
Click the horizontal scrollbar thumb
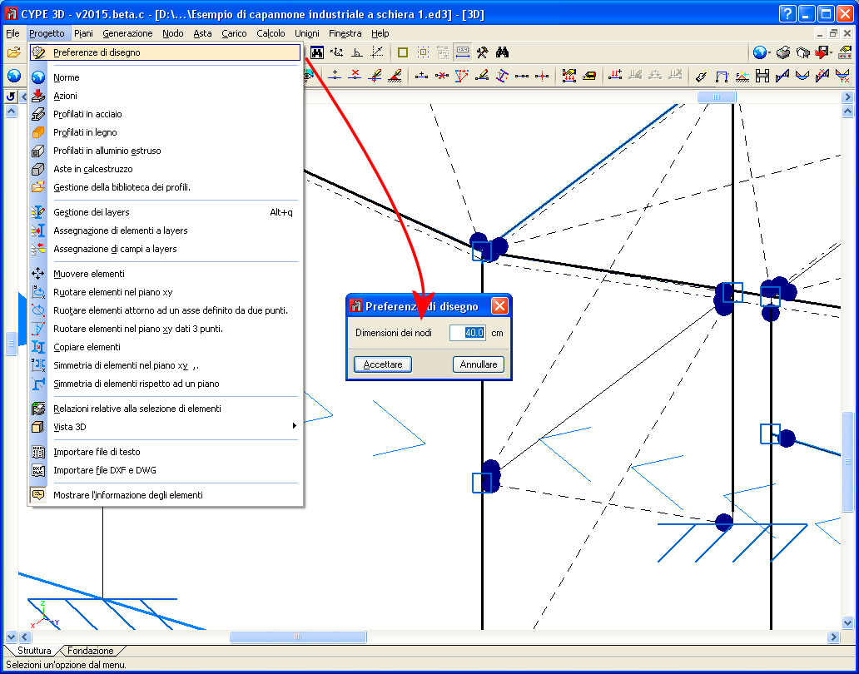[298, 637]
